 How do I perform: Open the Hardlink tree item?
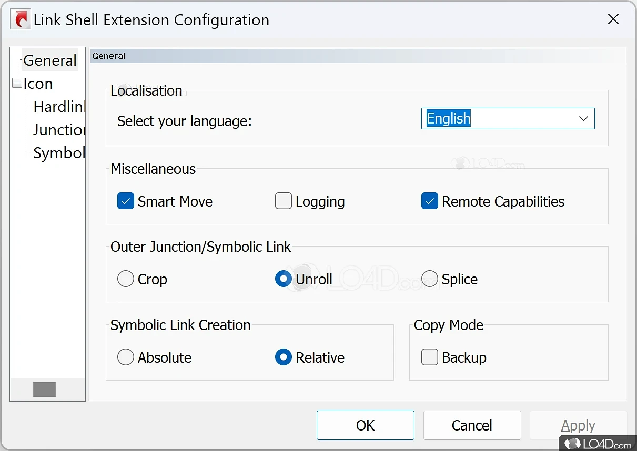click(x=58, y=107)
